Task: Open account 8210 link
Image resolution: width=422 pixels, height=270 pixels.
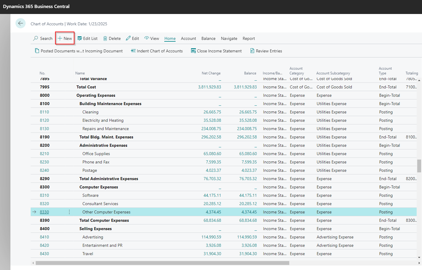Action: [x=44, y=154]
